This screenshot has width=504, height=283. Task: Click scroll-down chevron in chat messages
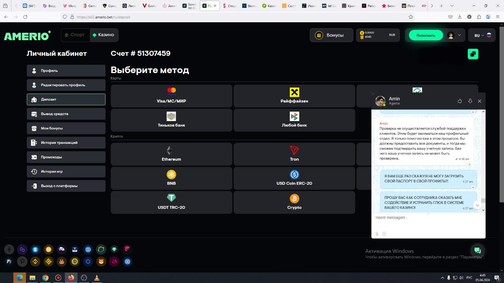pos(477,205)
